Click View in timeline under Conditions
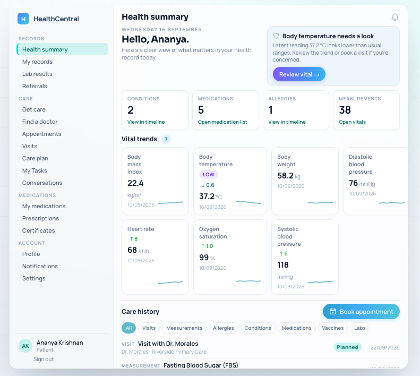 point(146,122)
